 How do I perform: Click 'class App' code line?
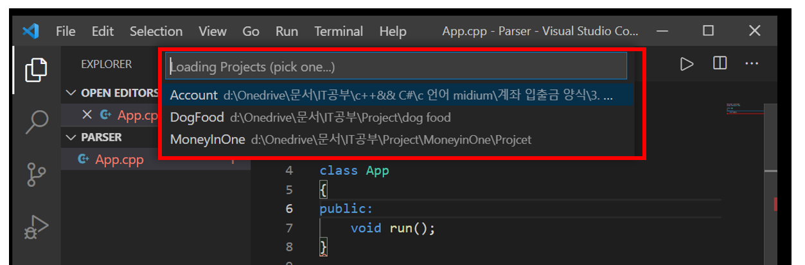(x=354, y=171)
